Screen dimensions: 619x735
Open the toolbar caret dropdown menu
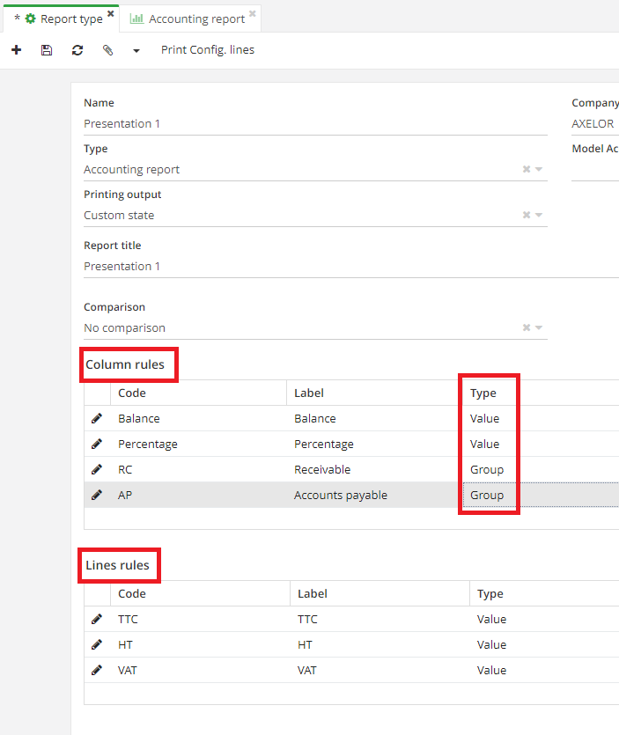click(x=136, y=51)
